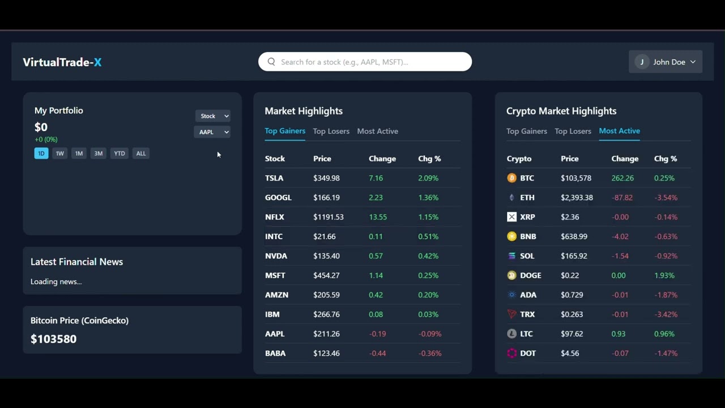Image resolution: width=725 pixels, height=408 pixels.
Task: Click the SOL coin icon
Action: tap(512, 256)
